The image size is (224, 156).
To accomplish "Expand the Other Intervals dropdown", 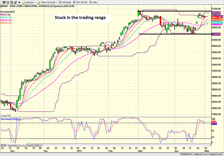I will (57, 2).
